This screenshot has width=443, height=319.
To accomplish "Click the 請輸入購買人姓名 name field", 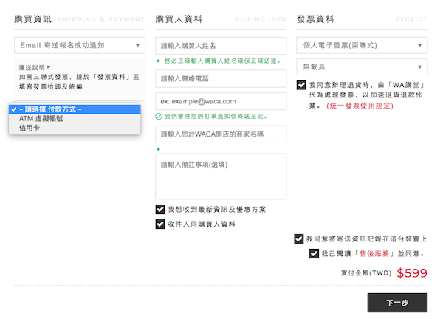I will pyautogui.click(x=221, y=46).
